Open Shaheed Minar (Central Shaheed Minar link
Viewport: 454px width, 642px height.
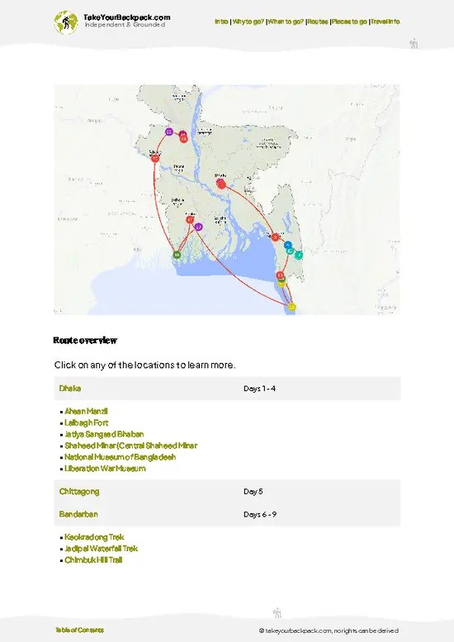pyautogui.click(x=131, y=446)
